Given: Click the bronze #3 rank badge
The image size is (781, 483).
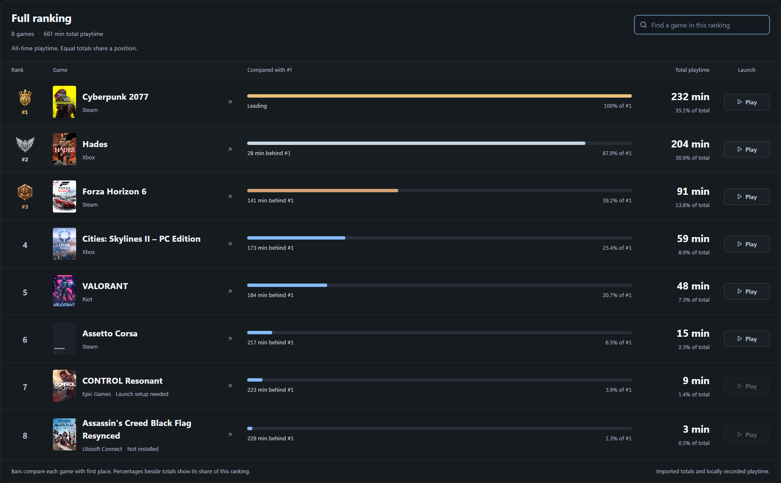Looking at the screenshot, I should [x=25, y=192].
